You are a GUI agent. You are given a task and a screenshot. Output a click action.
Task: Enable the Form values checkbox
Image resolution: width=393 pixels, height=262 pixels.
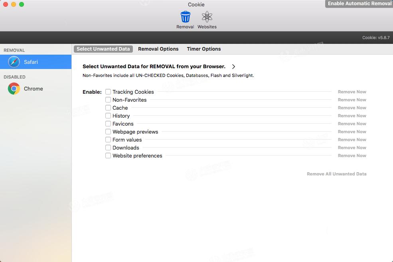[x=108, y=140]
